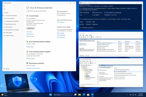Click the Give us feedback link
This screenshot has height=97, width=146.
click(x=61, y=22)
